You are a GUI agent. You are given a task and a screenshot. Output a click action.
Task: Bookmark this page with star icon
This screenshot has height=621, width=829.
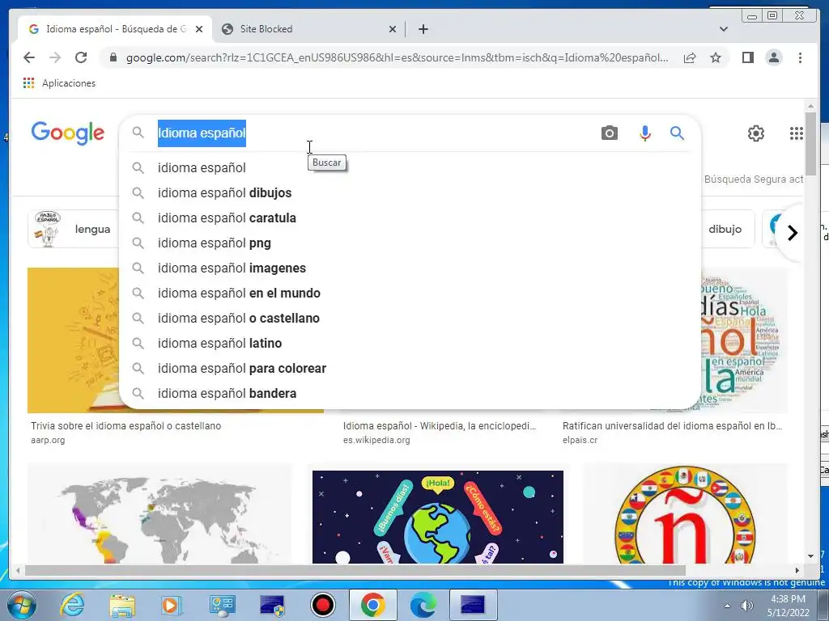[716, 57]
